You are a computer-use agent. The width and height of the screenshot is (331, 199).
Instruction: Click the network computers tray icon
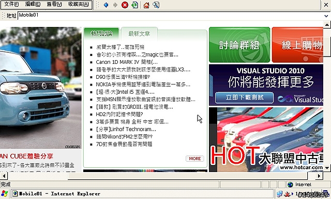click(279, 194)
